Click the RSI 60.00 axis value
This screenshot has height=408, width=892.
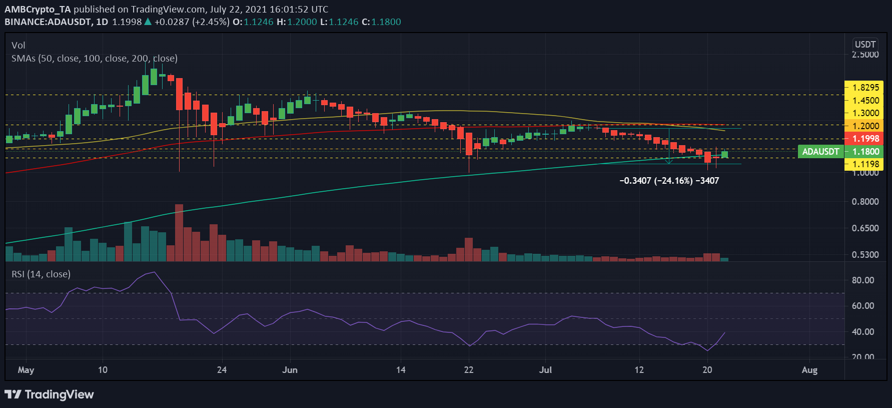coord(863,306)
